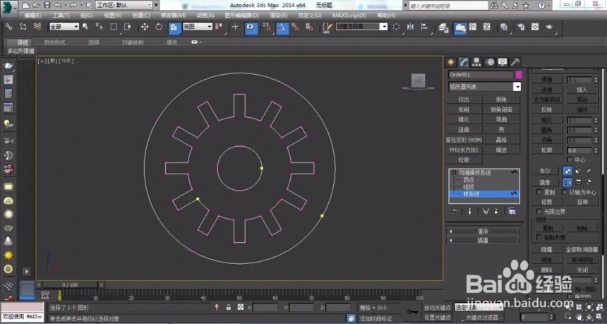
Task: Click the Use Pivot Point Center icon
Action: point(219,27)
